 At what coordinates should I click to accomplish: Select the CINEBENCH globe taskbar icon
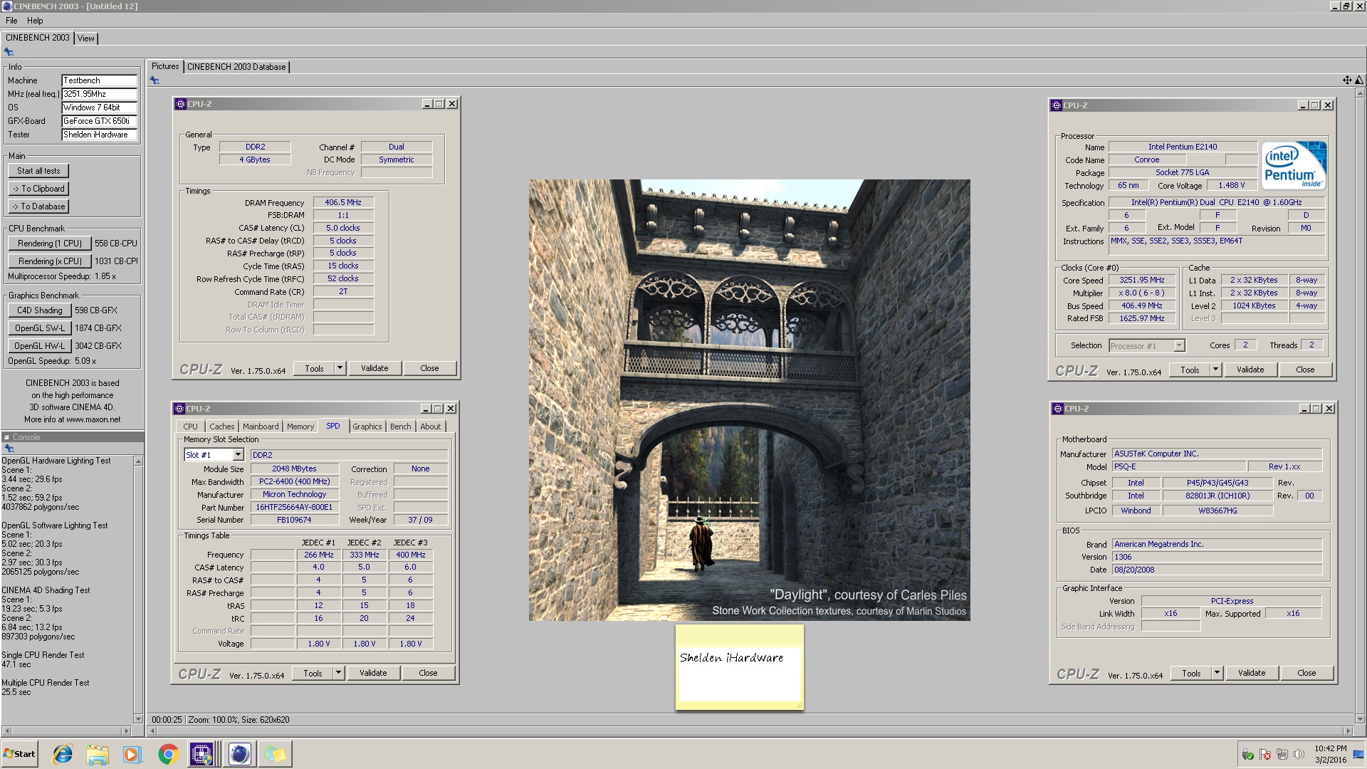(x=240, y=754)
